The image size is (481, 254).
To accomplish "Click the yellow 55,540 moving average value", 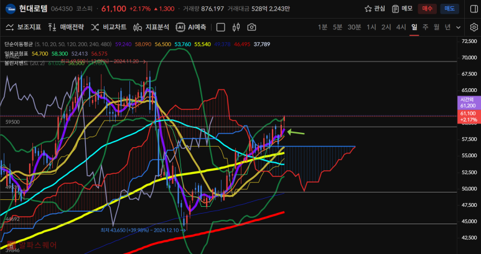I will pyautogui.click(x=202, y=44).
